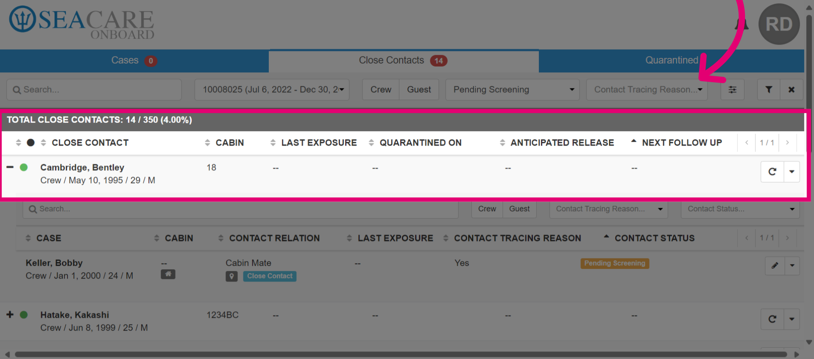
Task: Toggle the top Crew filter button
Action: [x=381, y=90]
